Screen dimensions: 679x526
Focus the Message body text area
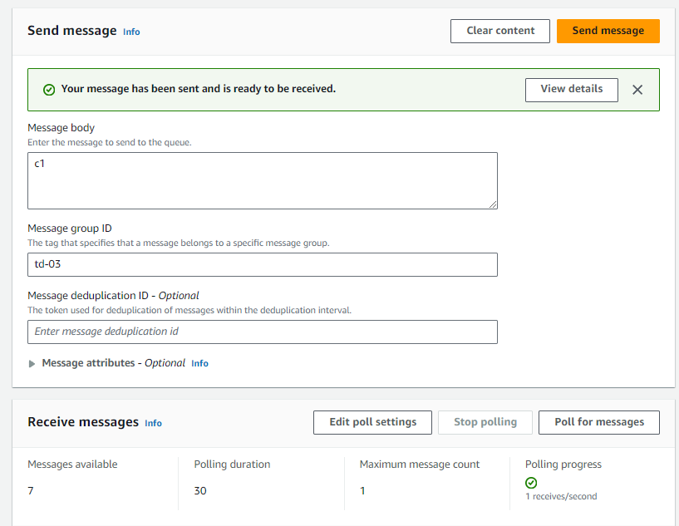pos(262,180)
